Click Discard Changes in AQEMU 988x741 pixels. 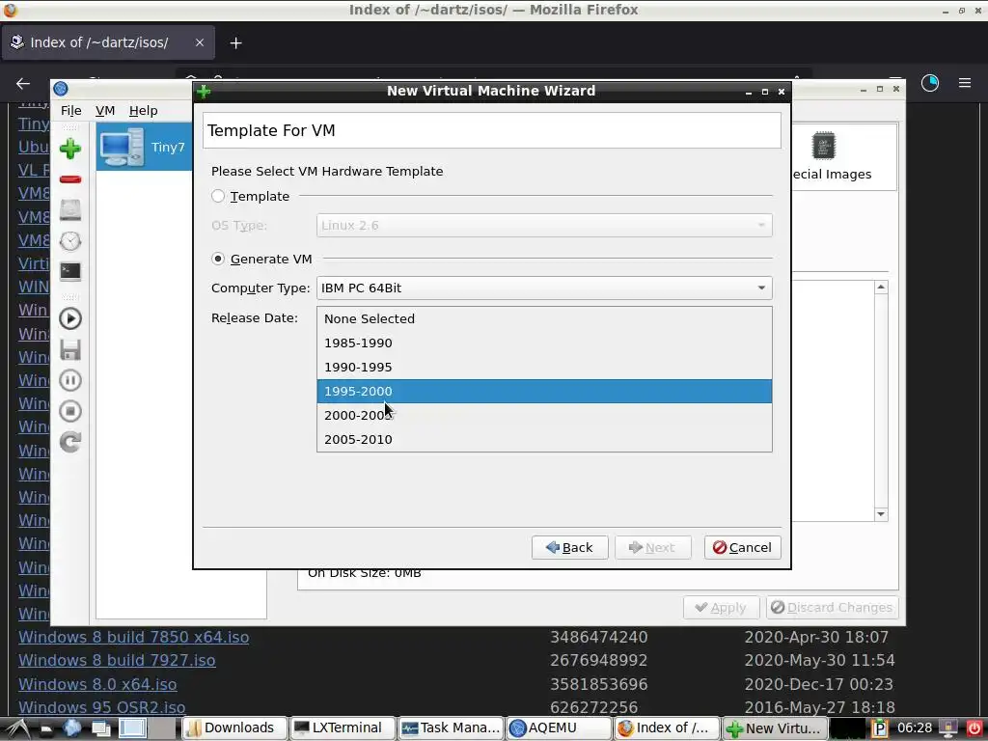pos(832,608)
